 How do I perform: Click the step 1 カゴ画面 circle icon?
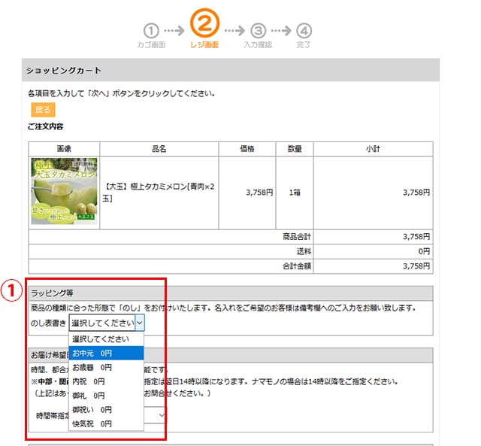coord(151,31)
